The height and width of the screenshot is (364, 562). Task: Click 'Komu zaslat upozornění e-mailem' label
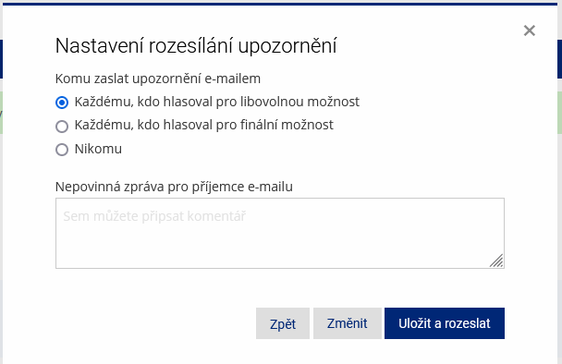[x=158, y=79]
